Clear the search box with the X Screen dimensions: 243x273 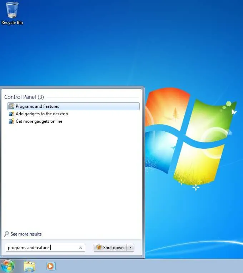point(80,248)
